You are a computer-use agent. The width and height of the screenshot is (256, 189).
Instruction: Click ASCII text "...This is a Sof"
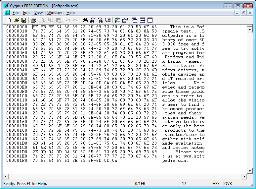[183, 27]
